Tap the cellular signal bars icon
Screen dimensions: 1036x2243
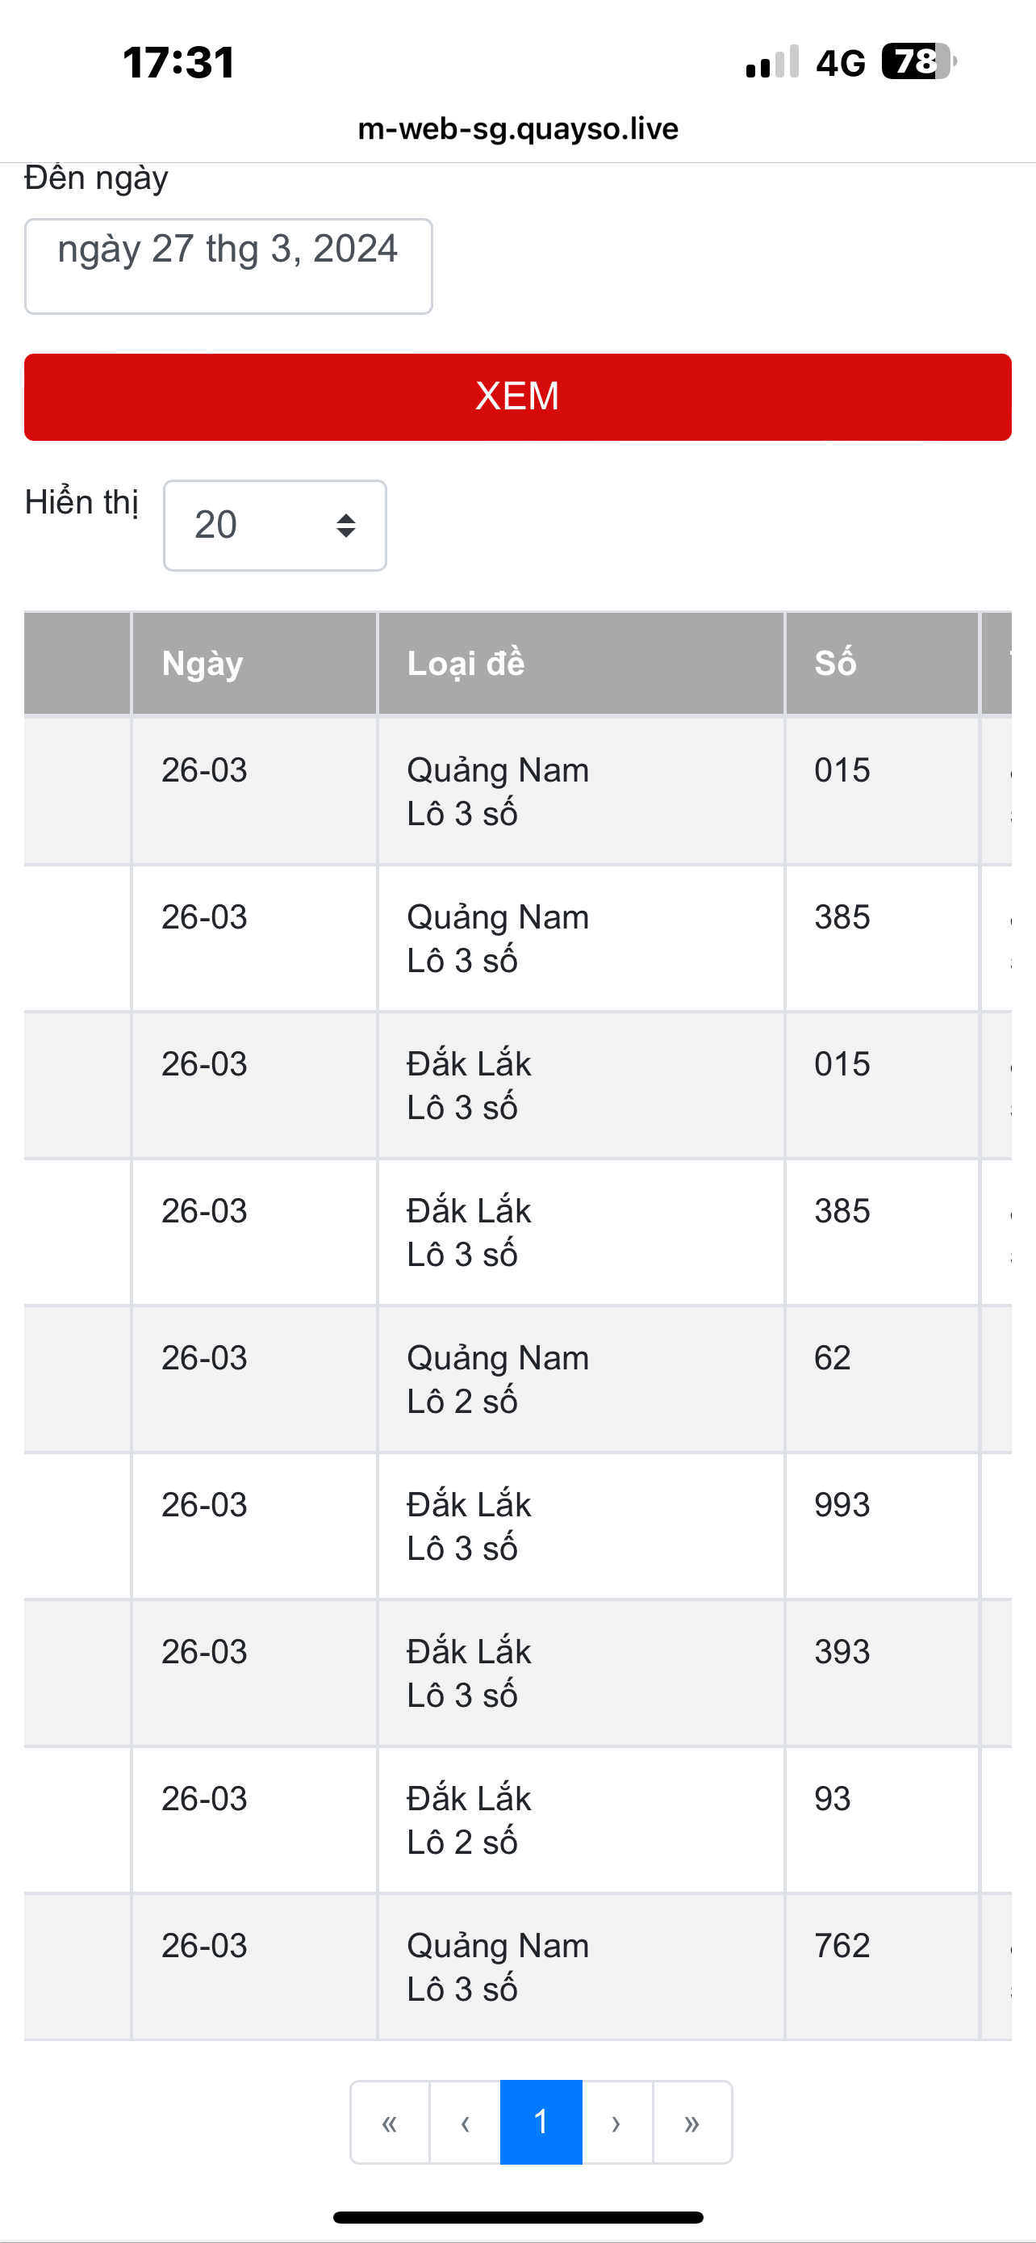[x=771, y=62]
